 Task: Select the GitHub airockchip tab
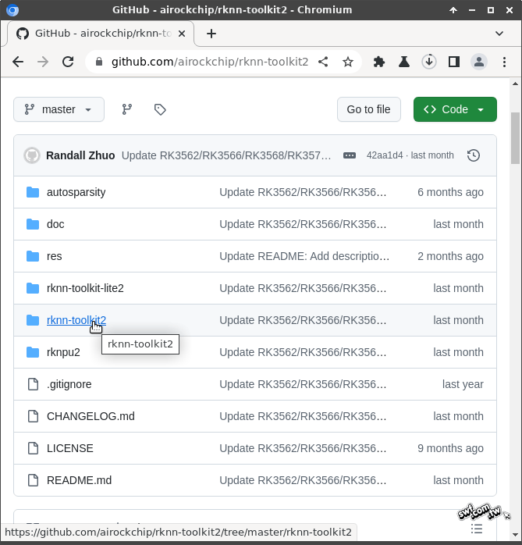tap(101, 34)
